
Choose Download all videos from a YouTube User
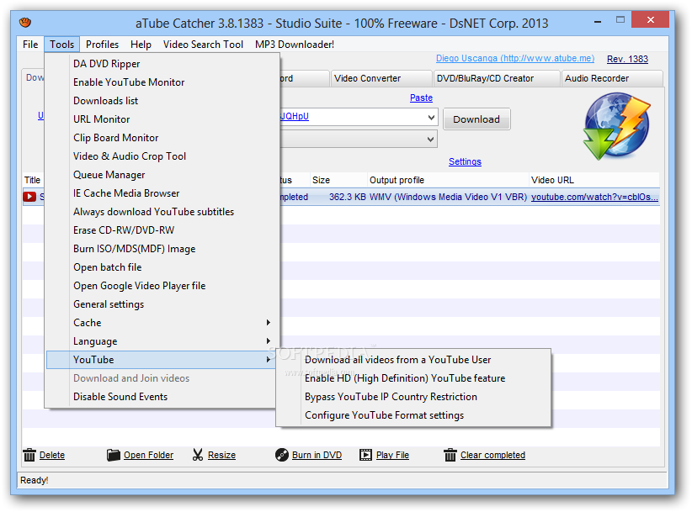pos(413,360)
